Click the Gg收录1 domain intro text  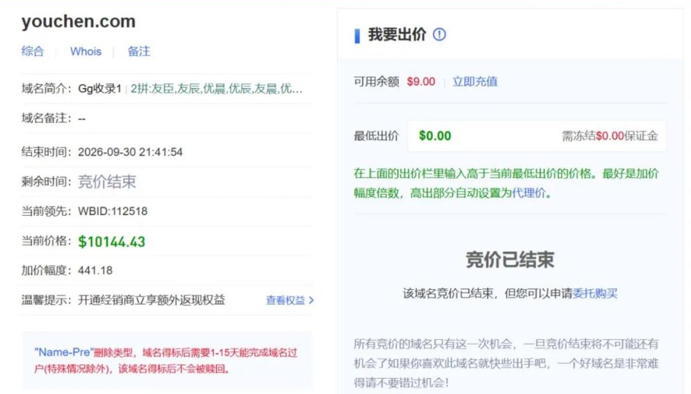pyautogui.click(x=100, y=89)
